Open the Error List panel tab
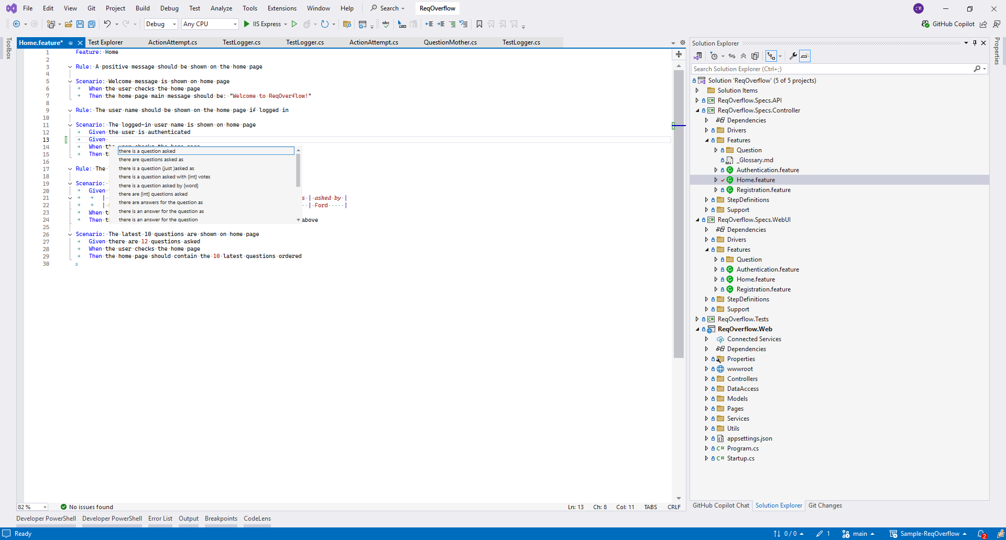The image size is (1006, 540). 160,519
